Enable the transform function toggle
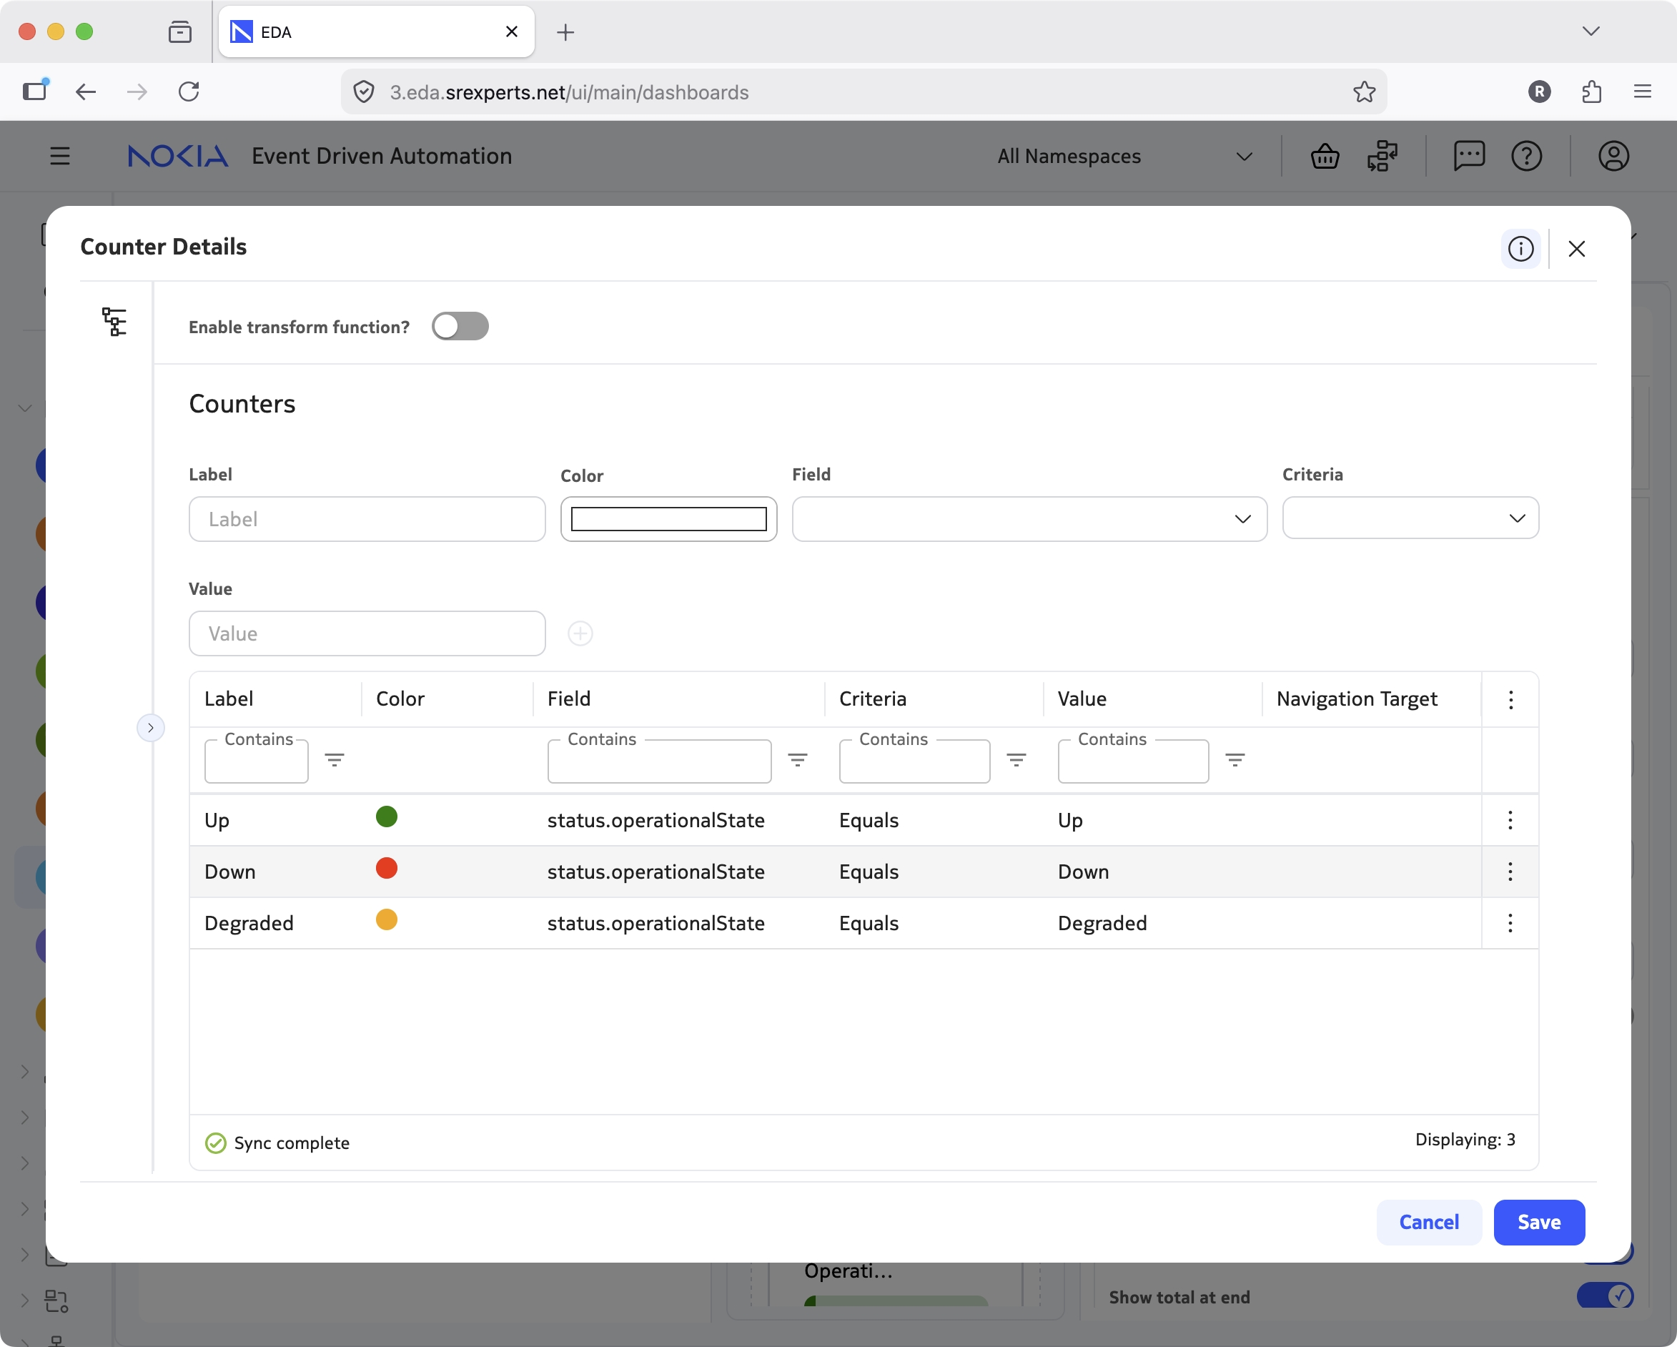Screen dimensions: 1677x1347 [460, 326]
